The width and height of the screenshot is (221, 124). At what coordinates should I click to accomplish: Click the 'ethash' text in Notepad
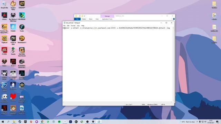pyautogui.click(x=76, y=28)
